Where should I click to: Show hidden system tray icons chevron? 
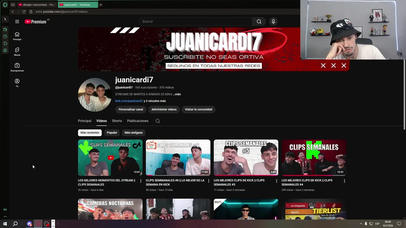tap(361, 224)
